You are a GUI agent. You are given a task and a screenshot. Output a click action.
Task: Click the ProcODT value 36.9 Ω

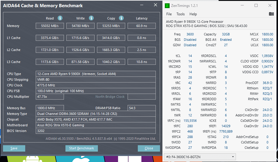click(x=267, y=83)
